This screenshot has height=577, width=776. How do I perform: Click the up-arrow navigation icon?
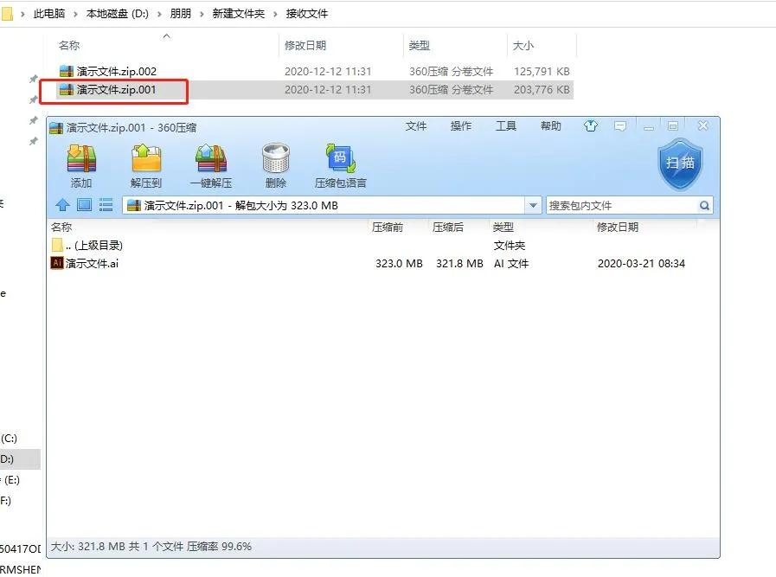[63, 205]
